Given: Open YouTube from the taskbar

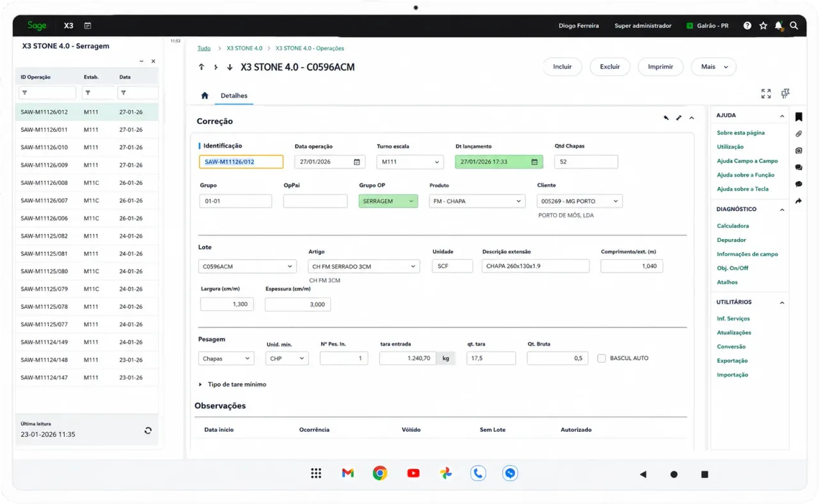Looking at the screenshot, I should (413, 473).
